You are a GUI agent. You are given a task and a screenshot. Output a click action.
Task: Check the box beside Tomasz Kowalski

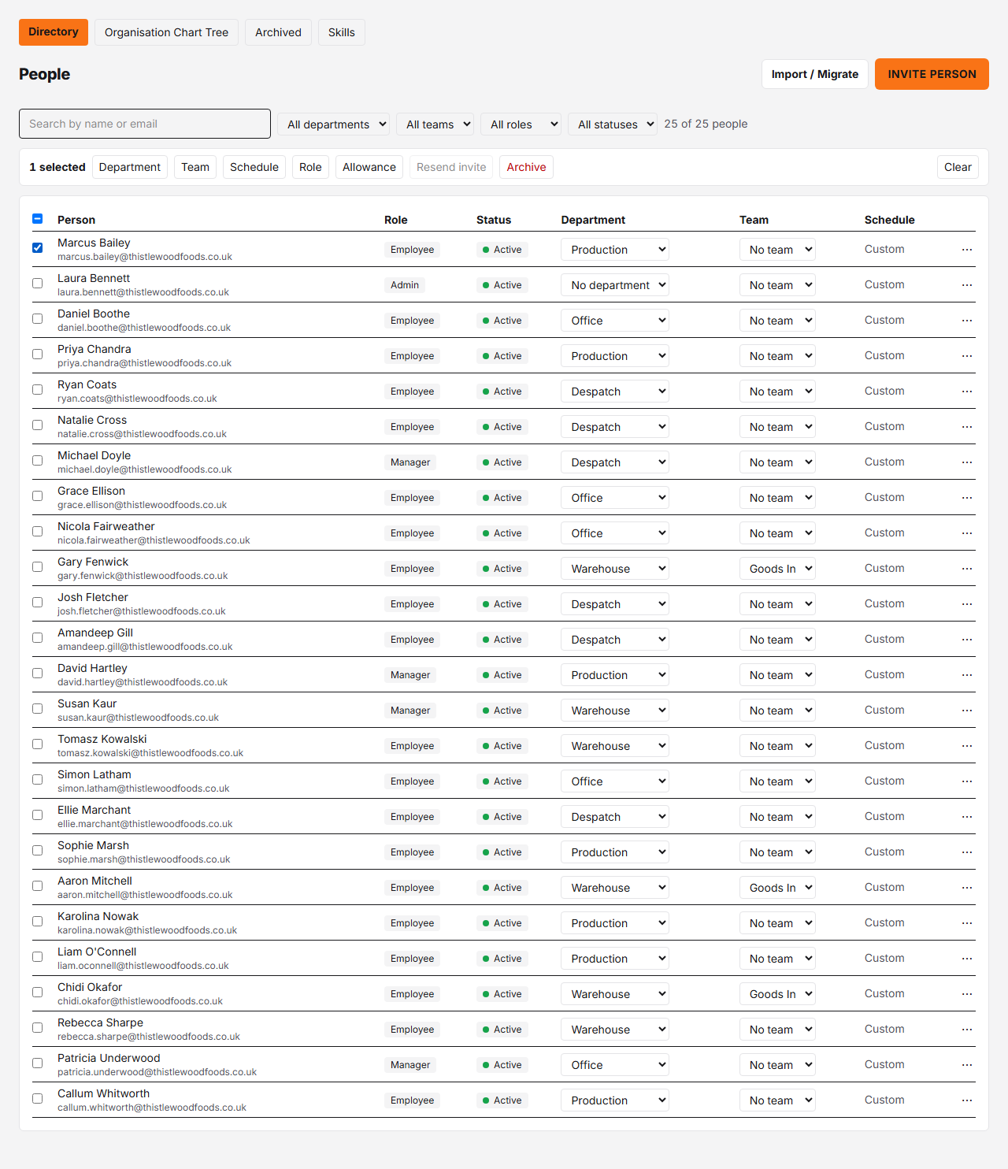(x=37, y=744)
